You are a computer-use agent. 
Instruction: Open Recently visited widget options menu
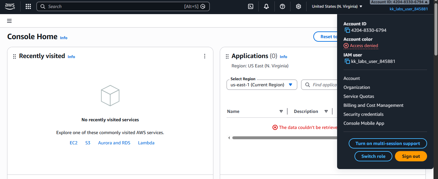(205, 56)
